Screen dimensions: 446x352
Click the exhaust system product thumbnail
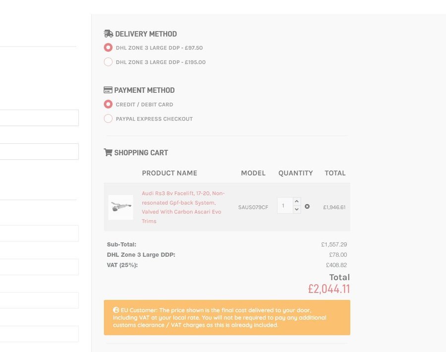tap(120, 207)
